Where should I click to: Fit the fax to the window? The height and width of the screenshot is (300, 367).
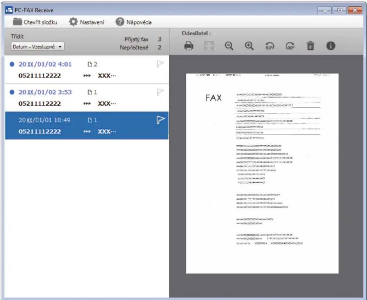209,46
